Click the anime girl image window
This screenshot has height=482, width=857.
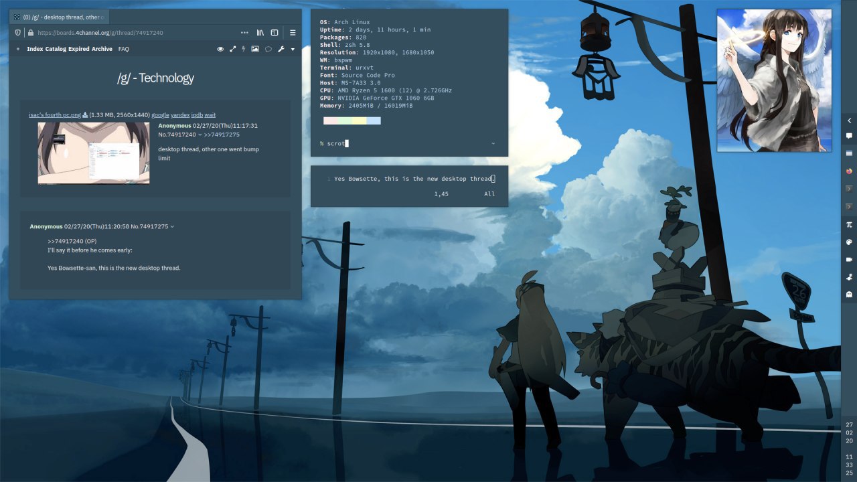click(774, 80)
